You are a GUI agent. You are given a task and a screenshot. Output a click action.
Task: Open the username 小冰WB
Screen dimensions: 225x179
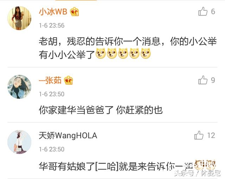point(53,12)
